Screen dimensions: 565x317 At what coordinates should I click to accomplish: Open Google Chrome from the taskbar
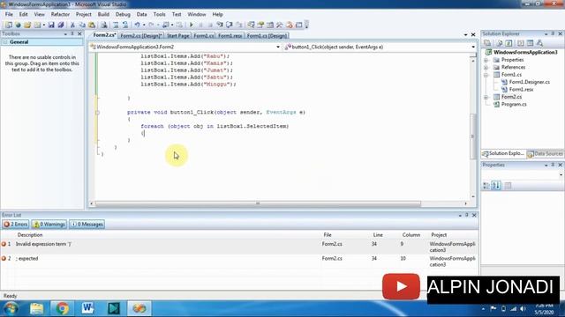pos(63,308)
